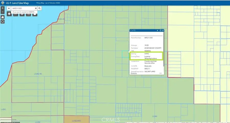Show next feature in the popup
Screen dimensions: 230x123
pyautogui.click(x=157, y=31)
